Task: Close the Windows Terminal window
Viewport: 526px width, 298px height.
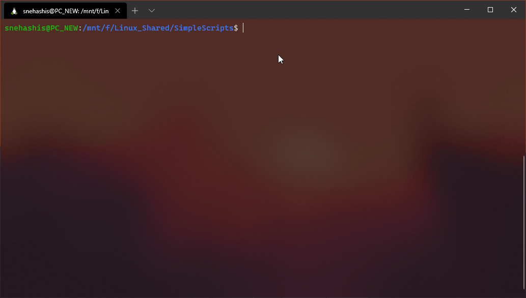Action: point(514,9)
